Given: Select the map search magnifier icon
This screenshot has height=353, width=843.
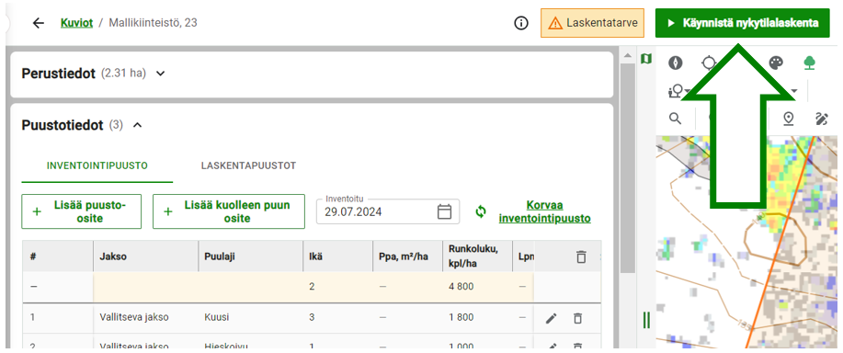Looking at the screenshot, I should coord(676,119).
